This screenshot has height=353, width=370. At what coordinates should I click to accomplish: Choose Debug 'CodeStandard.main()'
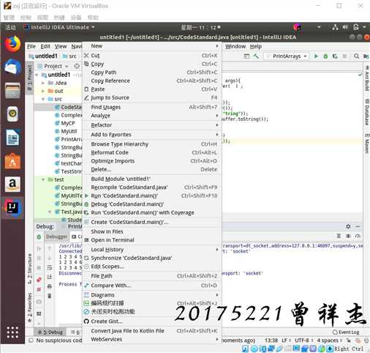coord(151,204)
